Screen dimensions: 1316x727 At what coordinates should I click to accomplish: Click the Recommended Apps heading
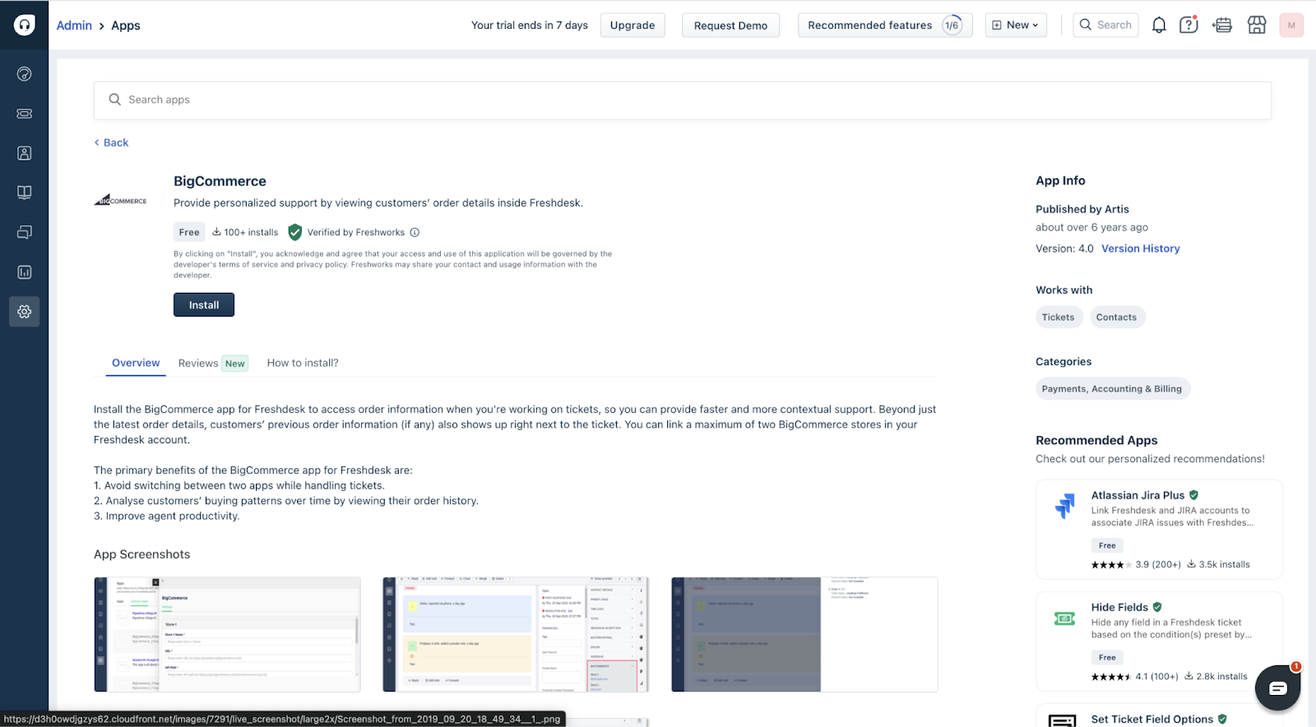click(1096, 440)
